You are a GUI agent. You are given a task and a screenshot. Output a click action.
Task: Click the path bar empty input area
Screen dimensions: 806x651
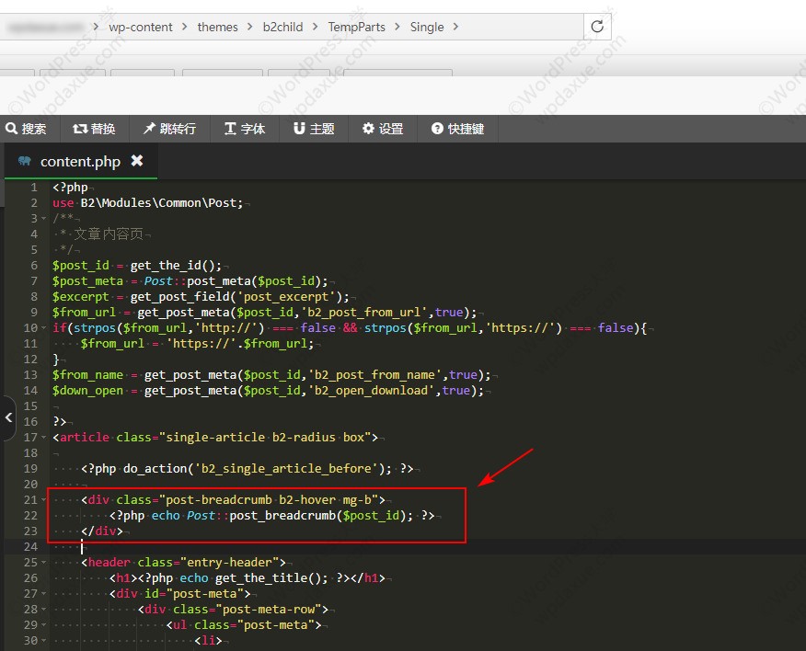point(522,27)
